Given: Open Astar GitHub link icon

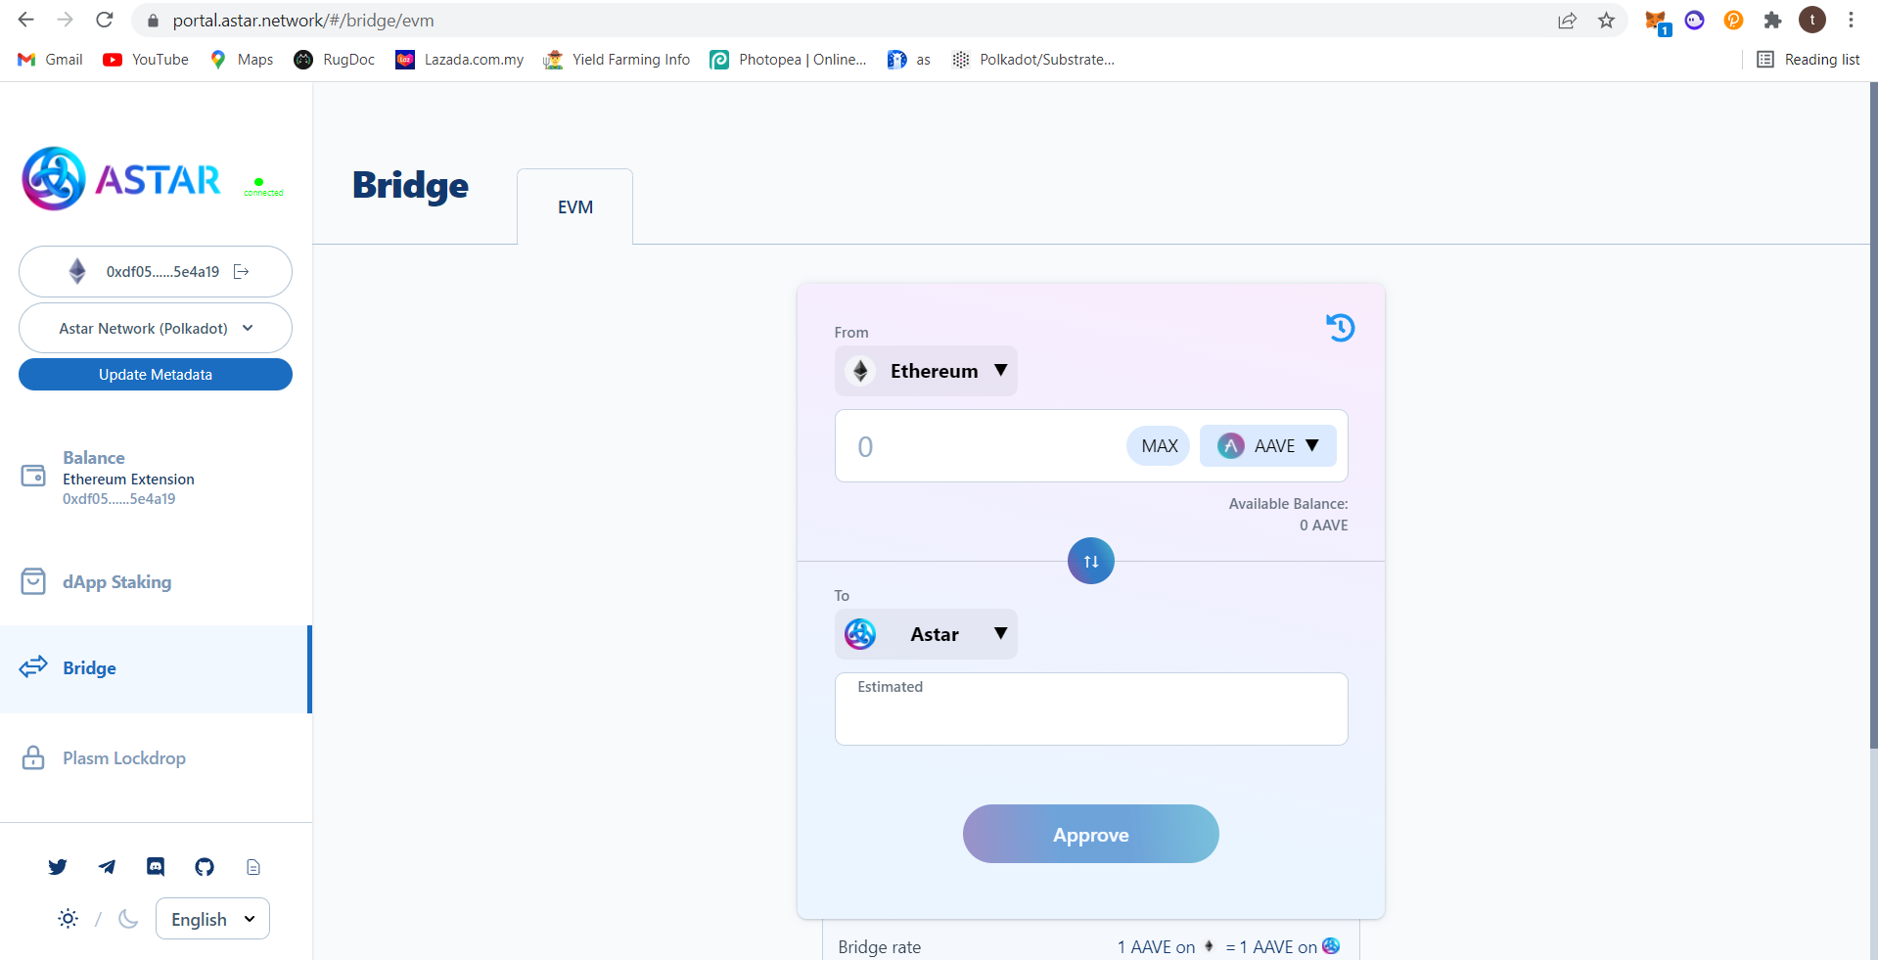Looking at the screenshot, I should 205,866.
